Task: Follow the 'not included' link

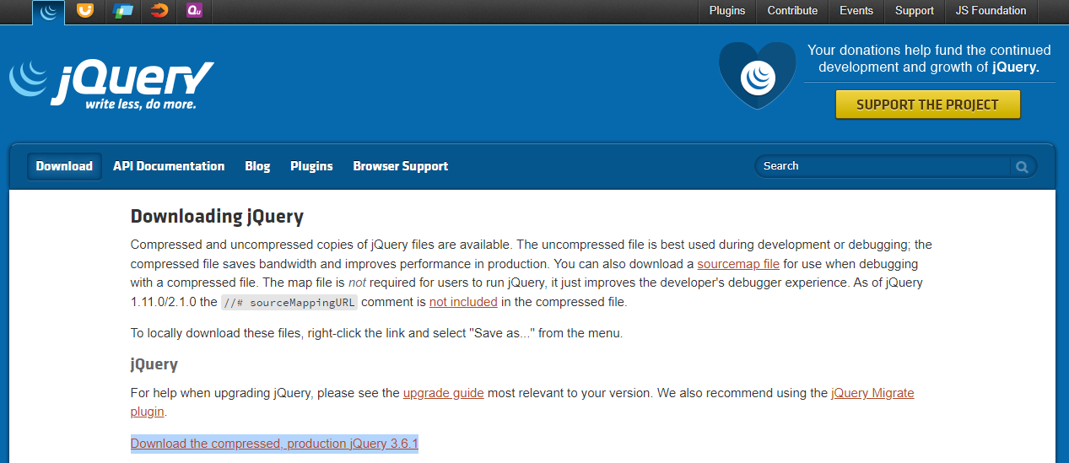Action: coord(463,302)
